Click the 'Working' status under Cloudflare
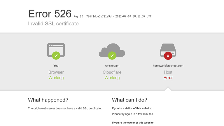This screenshot has height=126, width=224. pyautogui.click(x=112, y=78)
